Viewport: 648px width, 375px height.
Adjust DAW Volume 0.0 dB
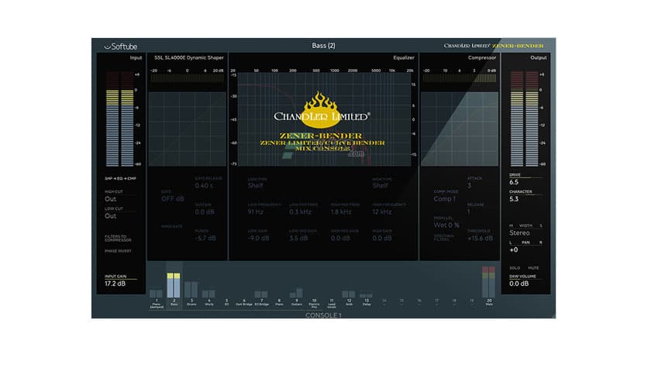[x=519, y=284]
